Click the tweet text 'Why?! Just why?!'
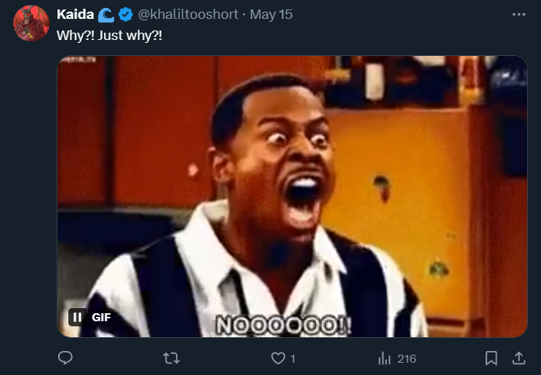The image size is (541, 375). (109, 36)
